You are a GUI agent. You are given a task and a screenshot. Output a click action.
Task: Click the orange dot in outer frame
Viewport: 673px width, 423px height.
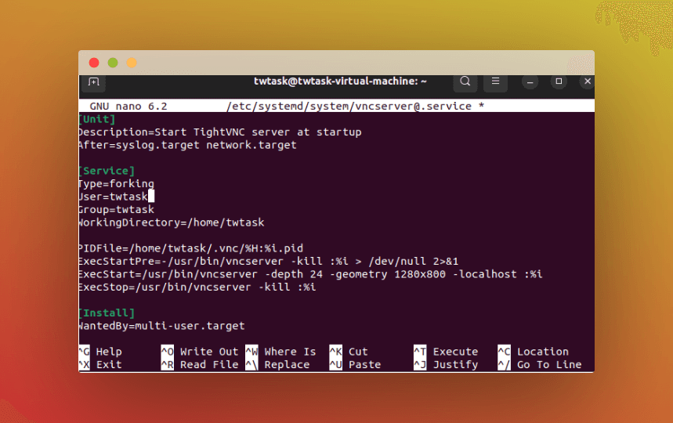pos(132,63)
